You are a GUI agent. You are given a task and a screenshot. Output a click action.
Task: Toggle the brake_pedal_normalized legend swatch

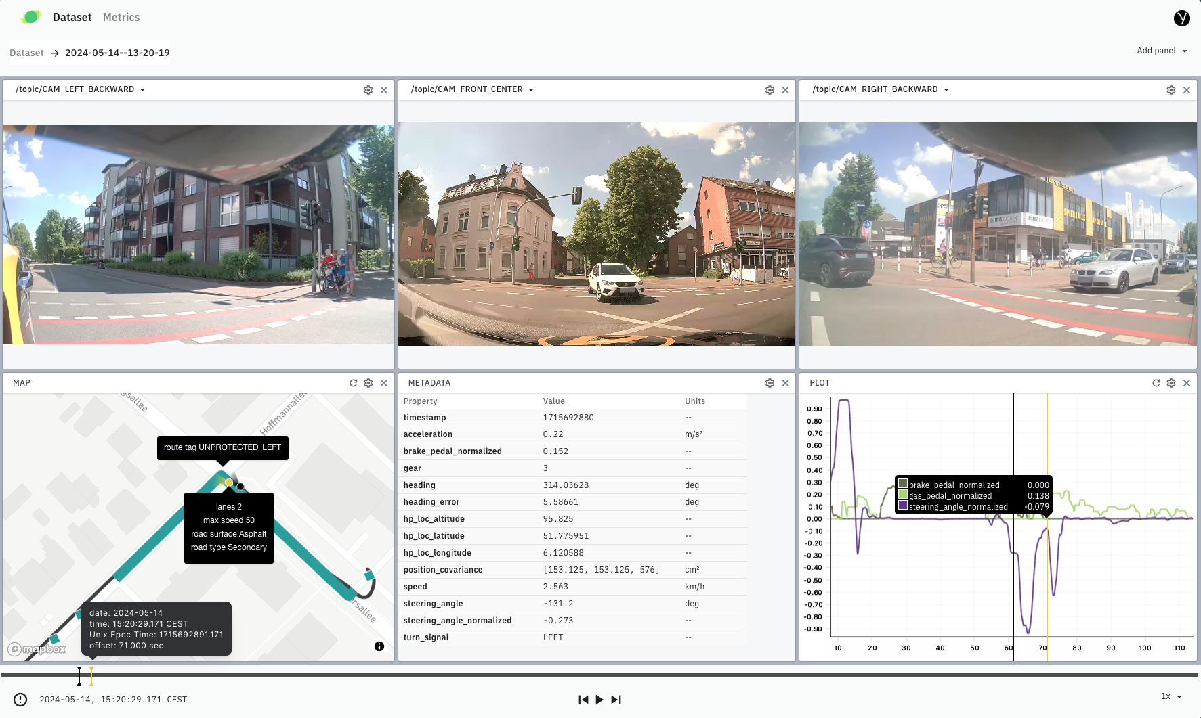903,484
